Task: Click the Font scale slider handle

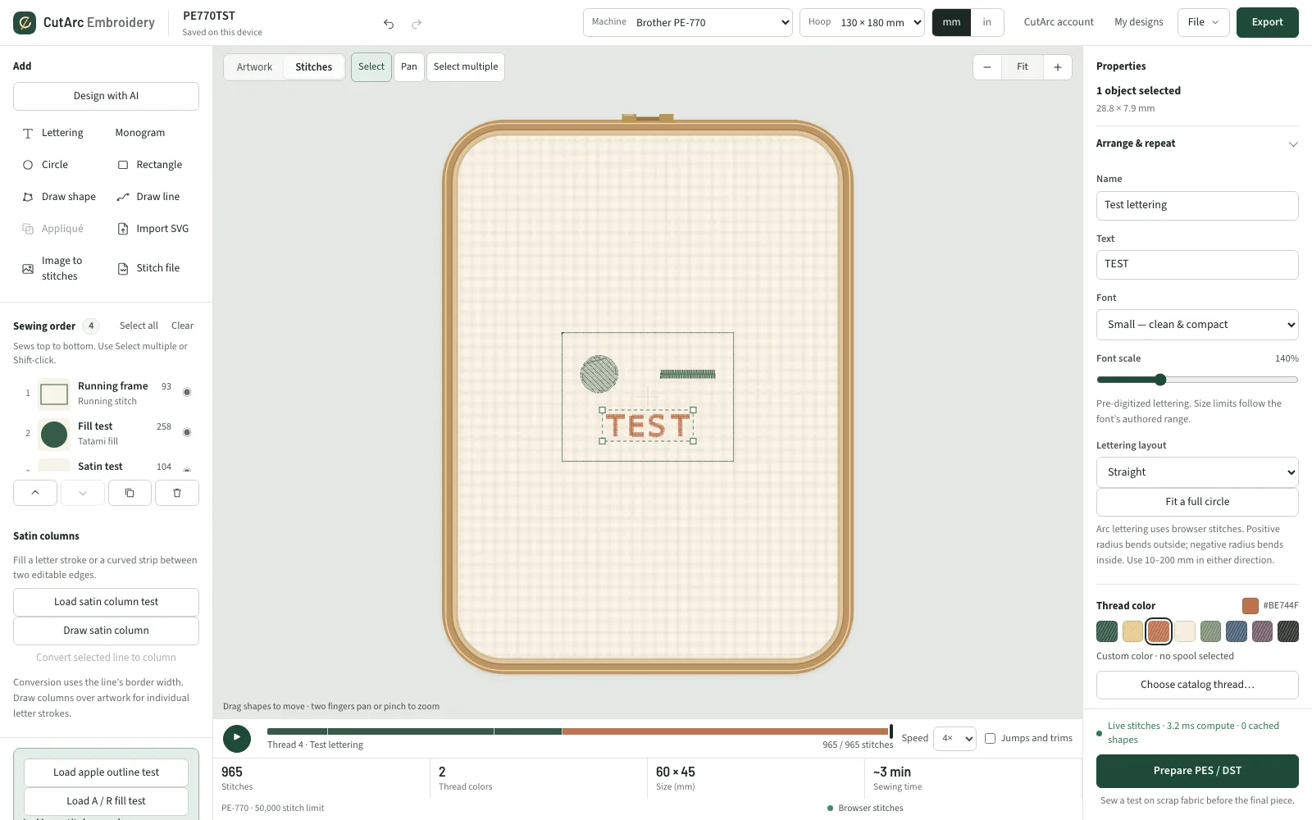Action: (1160, 380)
